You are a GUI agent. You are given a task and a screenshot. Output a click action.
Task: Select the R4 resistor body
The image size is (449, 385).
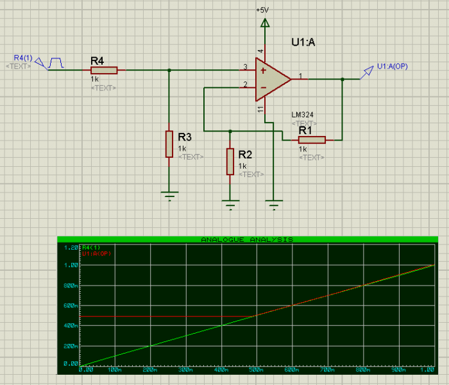coord(103,70)
